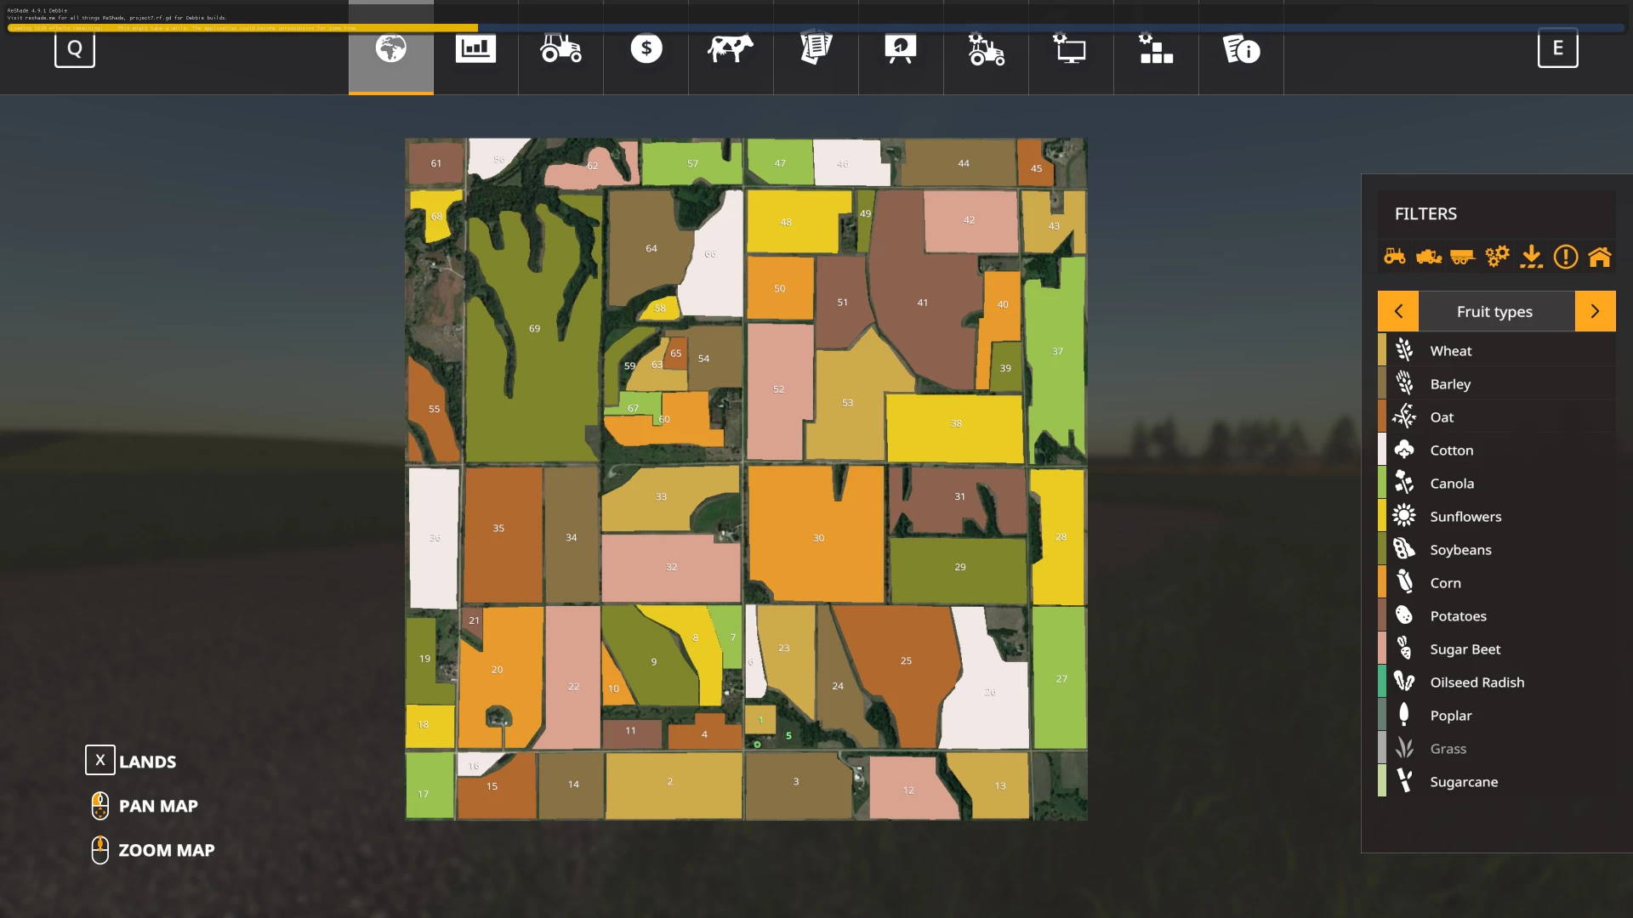Toggle the trailer filter icon
This screenshot has width=1633, height=918.
tap(1463, 257)
